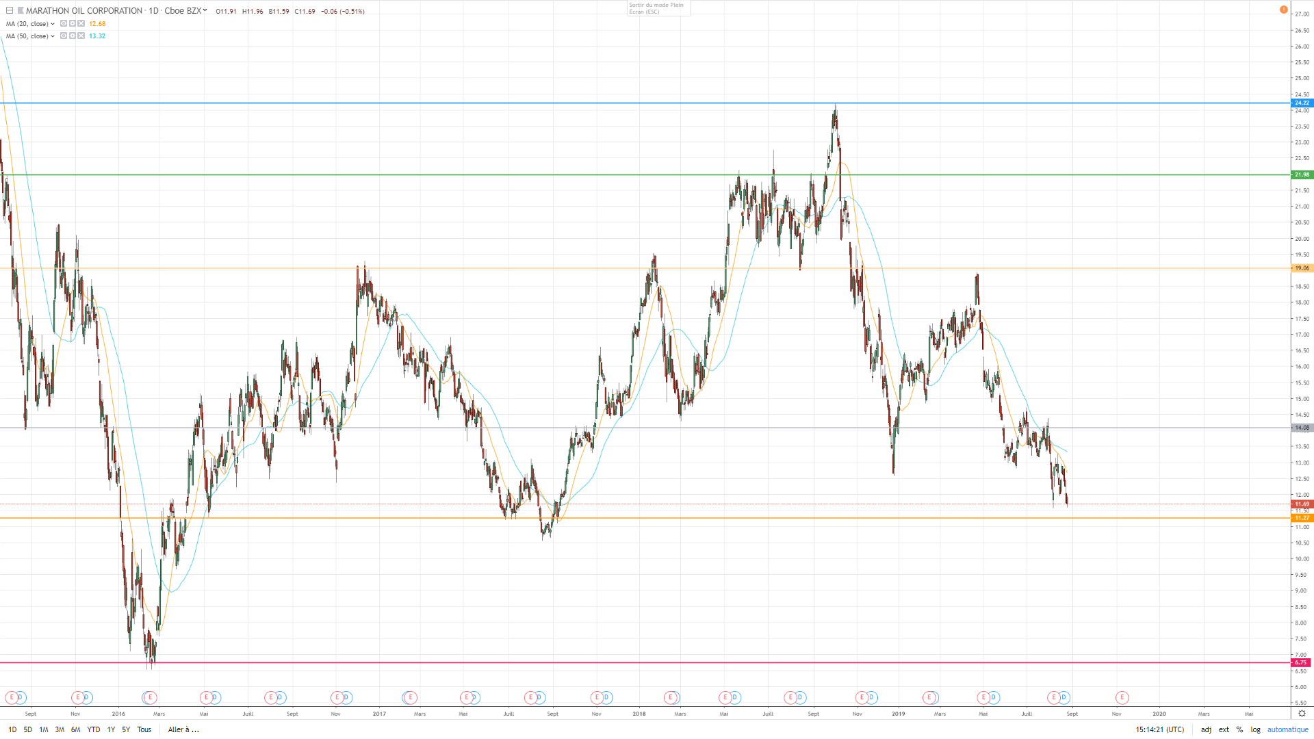Viewport: 1314px width, 739px height.
Task: Select the 1M time range
Action: [x=44, y=730]
